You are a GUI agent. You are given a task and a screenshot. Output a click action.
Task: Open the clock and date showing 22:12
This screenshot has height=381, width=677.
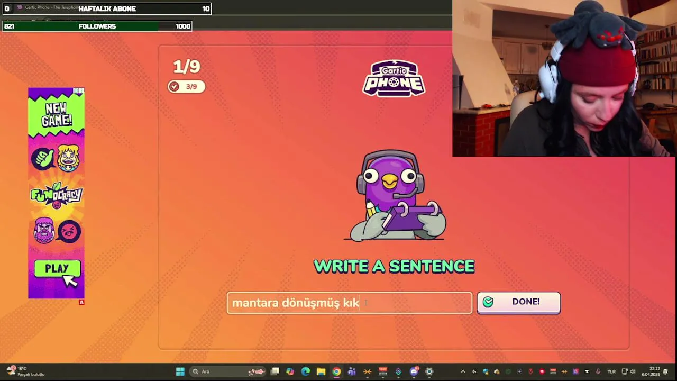pyautogui.click(x=651, y=371)
